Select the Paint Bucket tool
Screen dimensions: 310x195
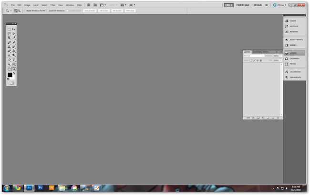[x=14, y=51]
